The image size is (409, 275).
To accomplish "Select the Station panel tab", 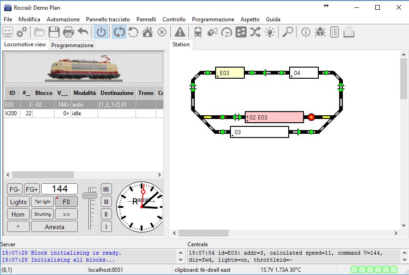I will (181, 44).
